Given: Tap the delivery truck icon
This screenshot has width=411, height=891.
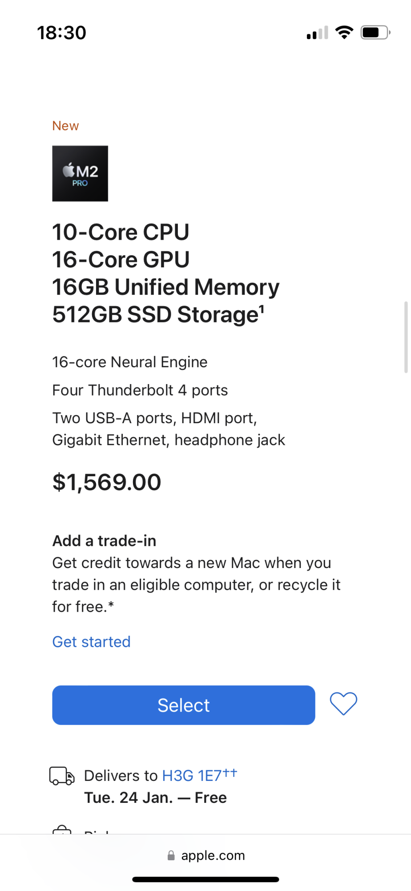Looking at the screenshot, I should (x=61, y=776).
